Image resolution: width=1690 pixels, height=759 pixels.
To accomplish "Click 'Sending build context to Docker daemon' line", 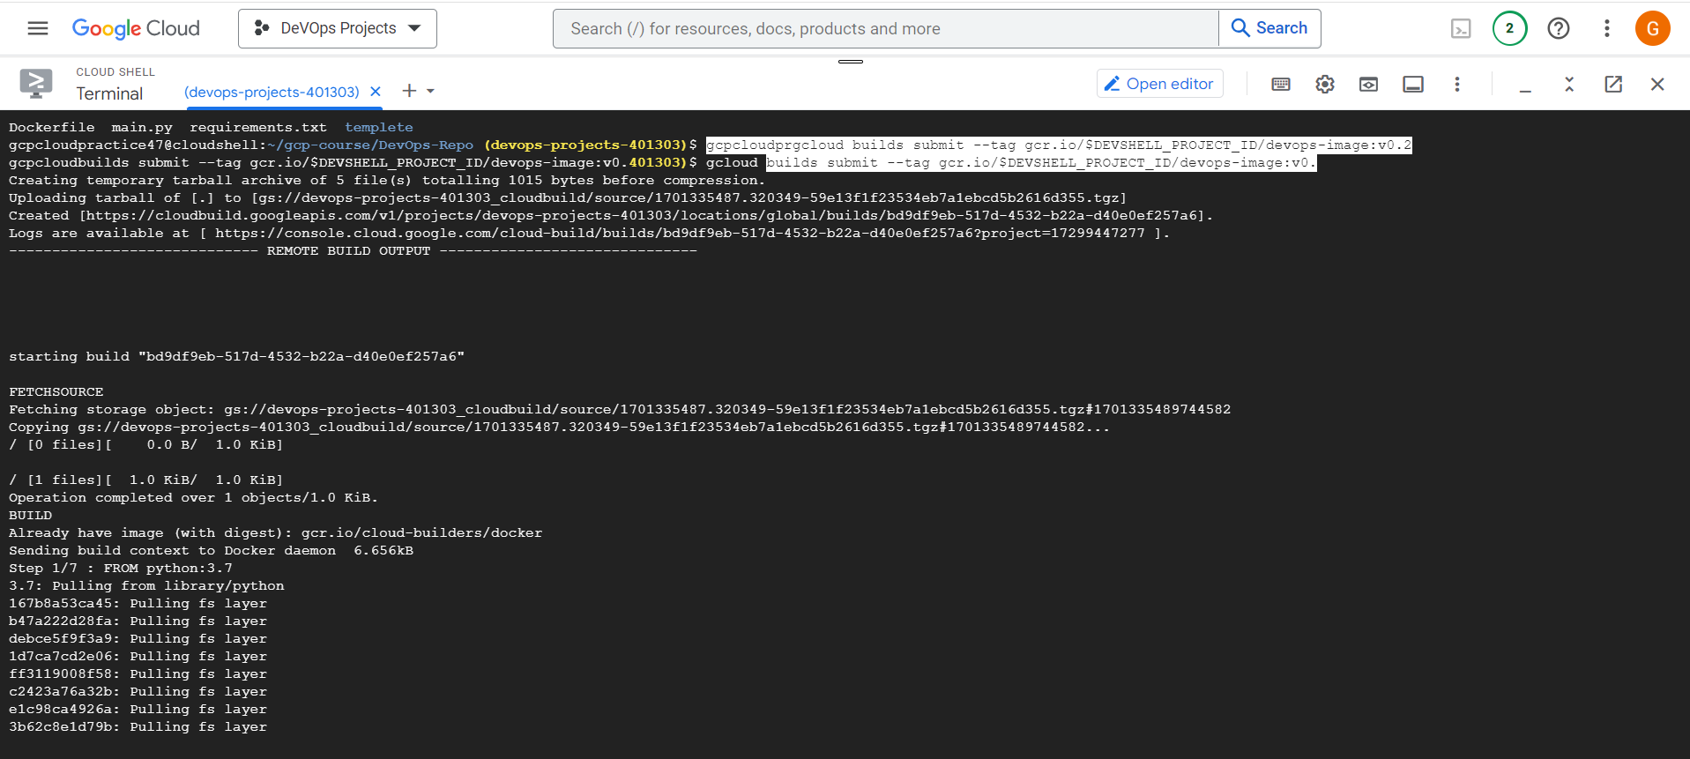I will coord(212,550).
